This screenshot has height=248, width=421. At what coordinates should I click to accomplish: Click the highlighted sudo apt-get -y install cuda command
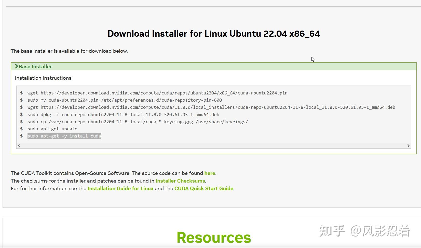(x=64, y=136)
